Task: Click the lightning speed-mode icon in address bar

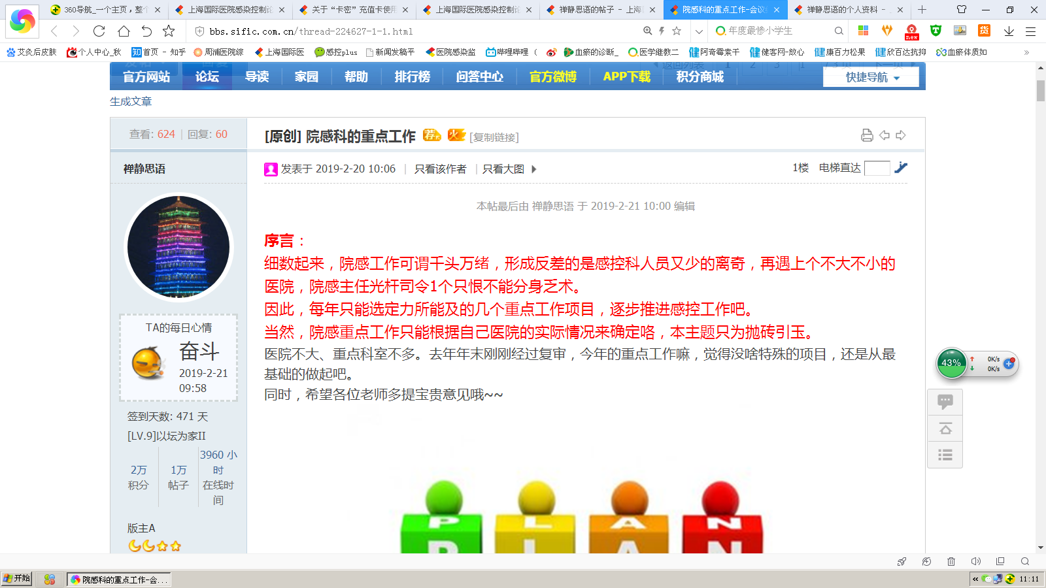Action: click(662, 31)
